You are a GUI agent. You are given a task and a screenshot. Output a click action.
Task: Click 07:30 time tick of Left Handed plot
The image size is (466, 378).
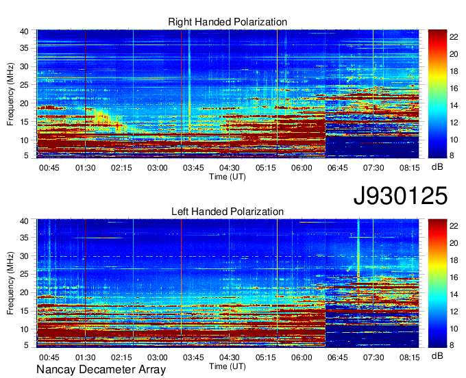tap(373, 357)
